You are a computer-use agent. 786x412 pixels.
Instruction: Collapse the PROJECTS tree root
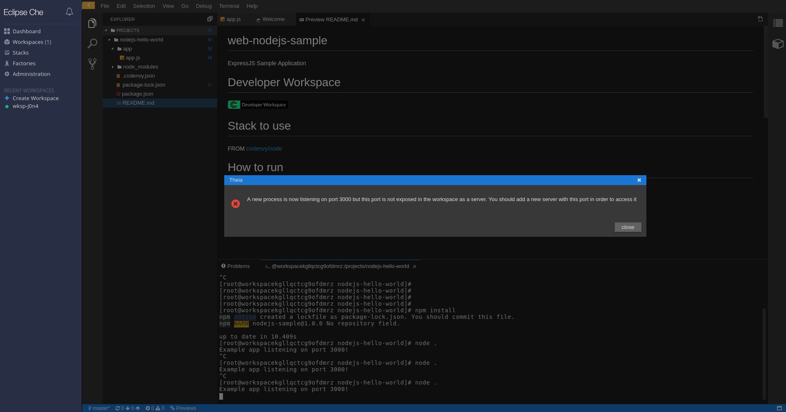click(x=106, y=30)
